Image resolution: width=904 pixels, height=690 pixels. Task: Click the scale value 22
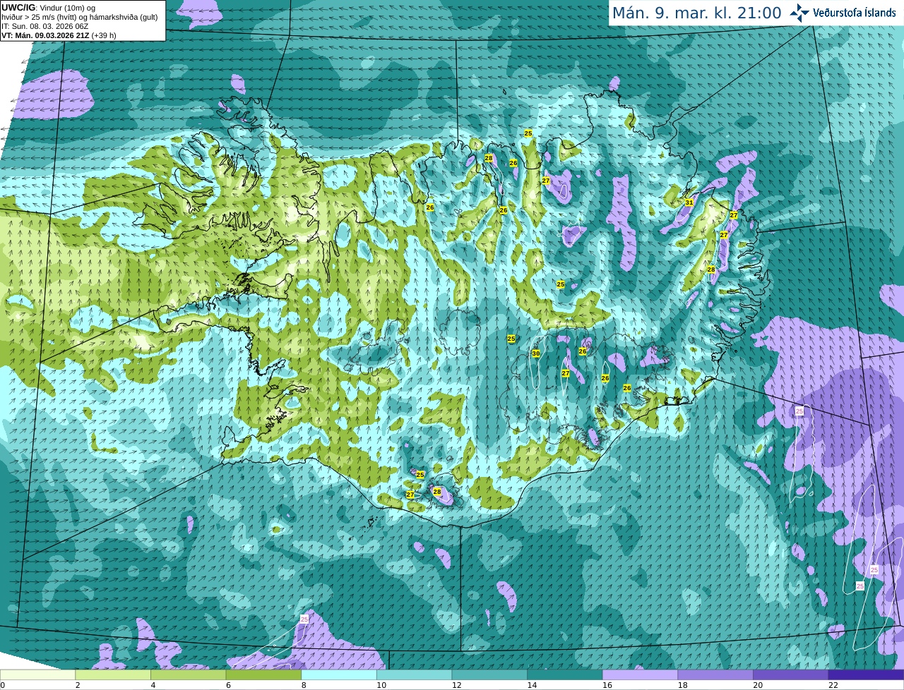[833, 685]
